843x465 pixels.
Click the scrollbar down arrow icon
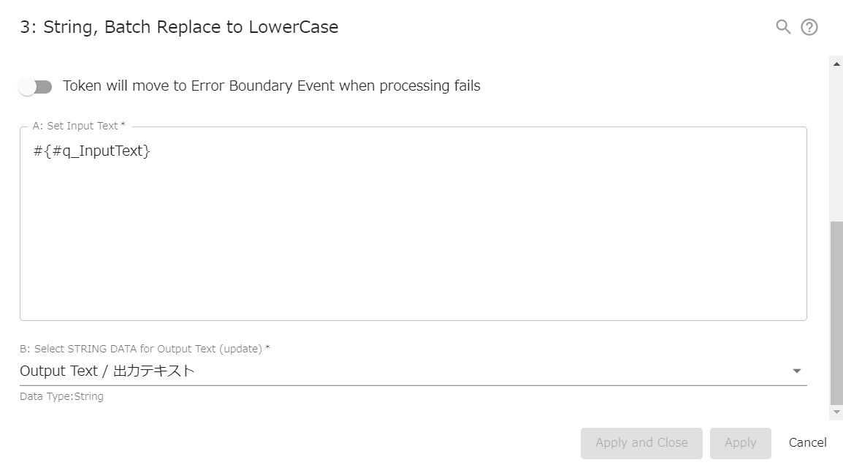(837, 412)
